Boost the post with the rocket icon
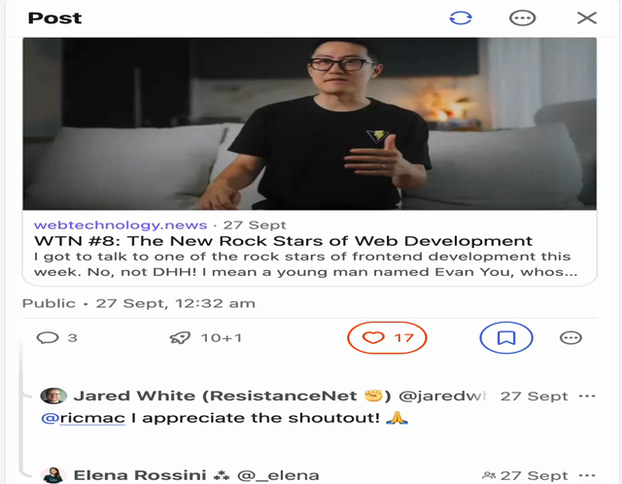 tap(180, 338)
